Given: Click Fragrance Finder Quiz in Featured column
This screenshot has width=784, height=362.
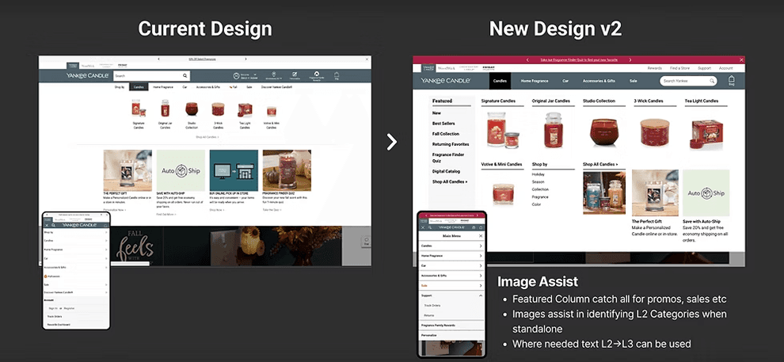Looking at the screenshot, I should pos(447,158).
